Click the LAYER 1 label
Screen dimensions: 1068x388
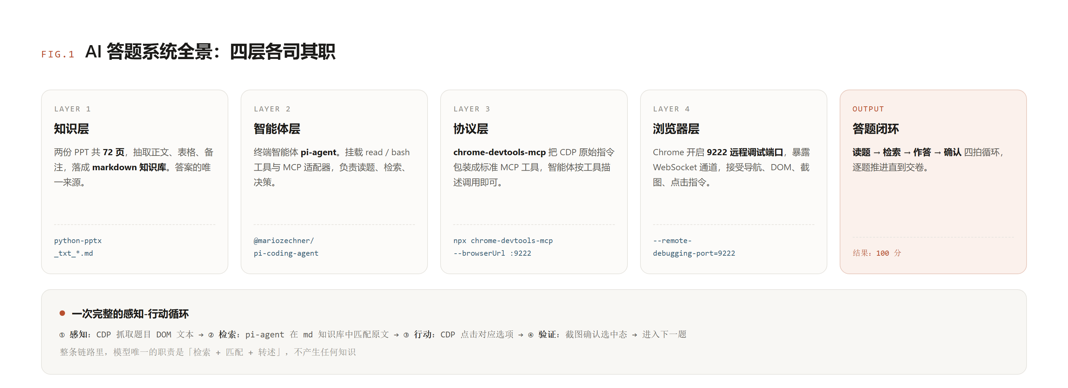72,109
